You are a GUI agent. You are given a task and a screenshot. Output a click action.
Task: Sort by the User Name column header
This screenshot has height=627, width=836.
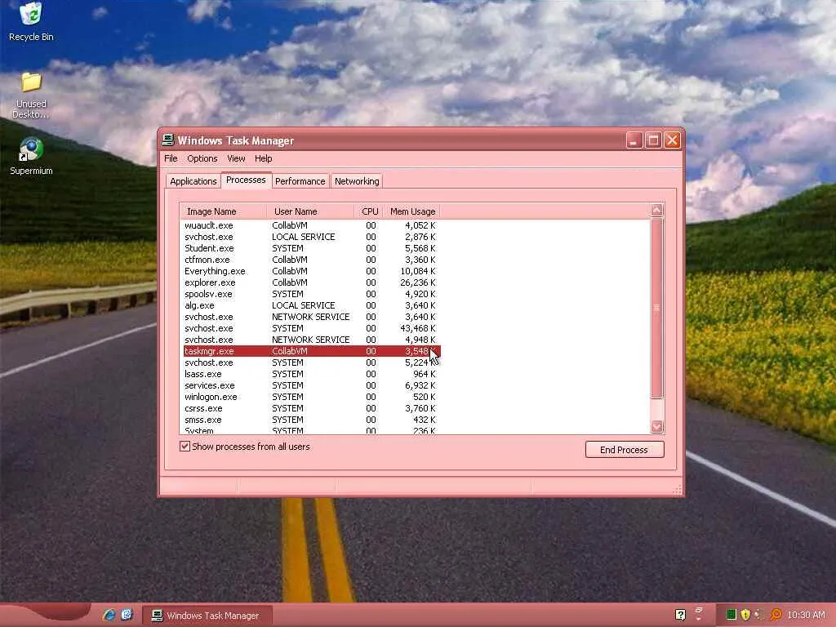310,211
